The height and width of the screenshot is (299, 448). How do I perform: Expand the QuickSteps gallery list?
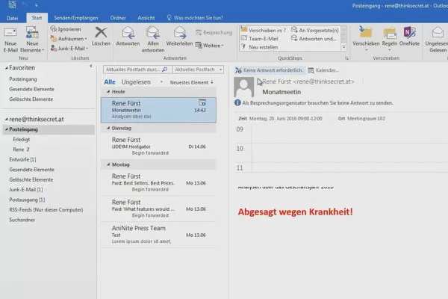pos(344,47)
